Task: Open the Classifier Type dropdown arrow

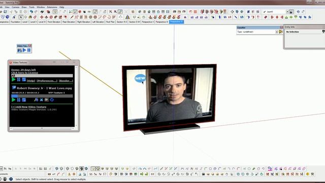Action: tap(276, 32)
